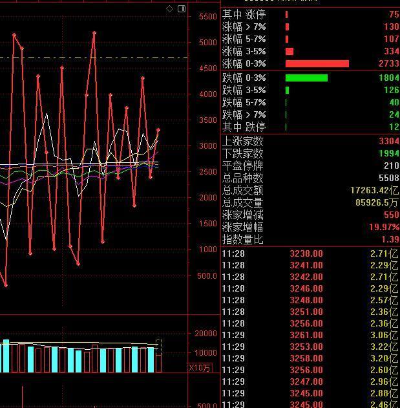Select the tick price 3238.00
Viewport: 400px width, 408px height.
coord(306,253)
